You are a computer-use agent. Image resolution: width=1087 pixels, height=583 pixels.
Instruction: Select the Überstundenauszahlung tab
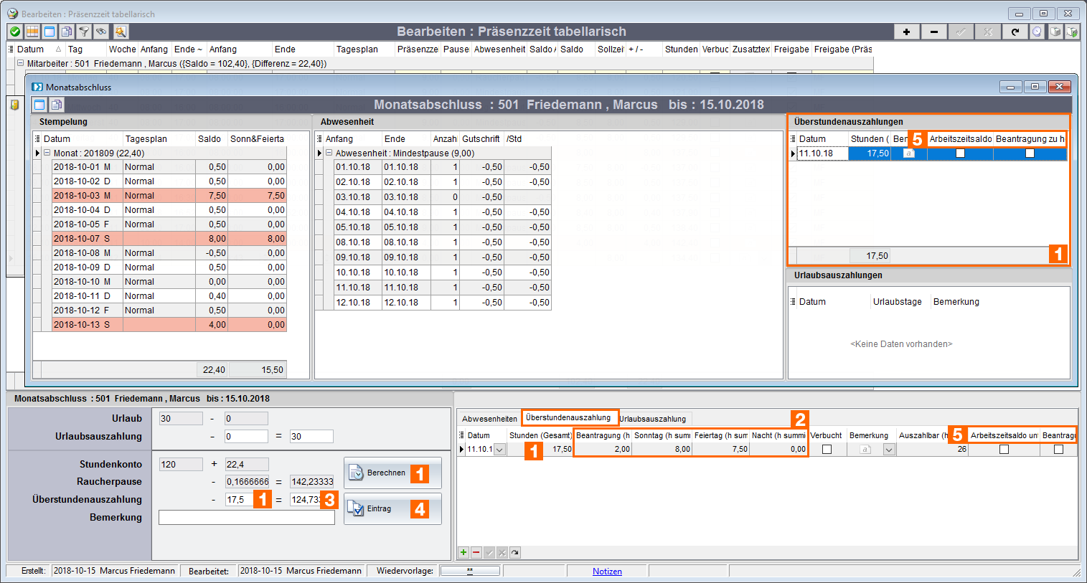tap(568, 417)
